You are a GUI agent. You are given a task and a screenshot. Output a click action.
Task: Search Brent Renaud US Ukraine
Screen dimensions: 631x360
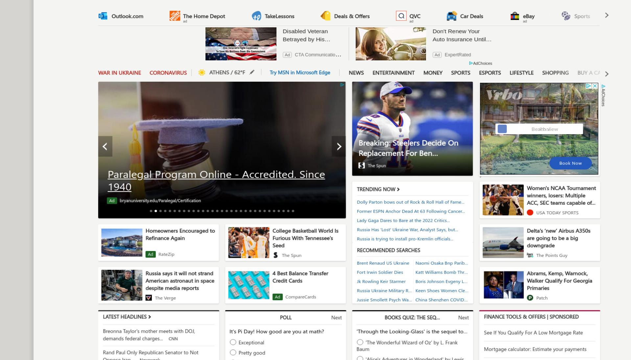(x=383, y=263)
